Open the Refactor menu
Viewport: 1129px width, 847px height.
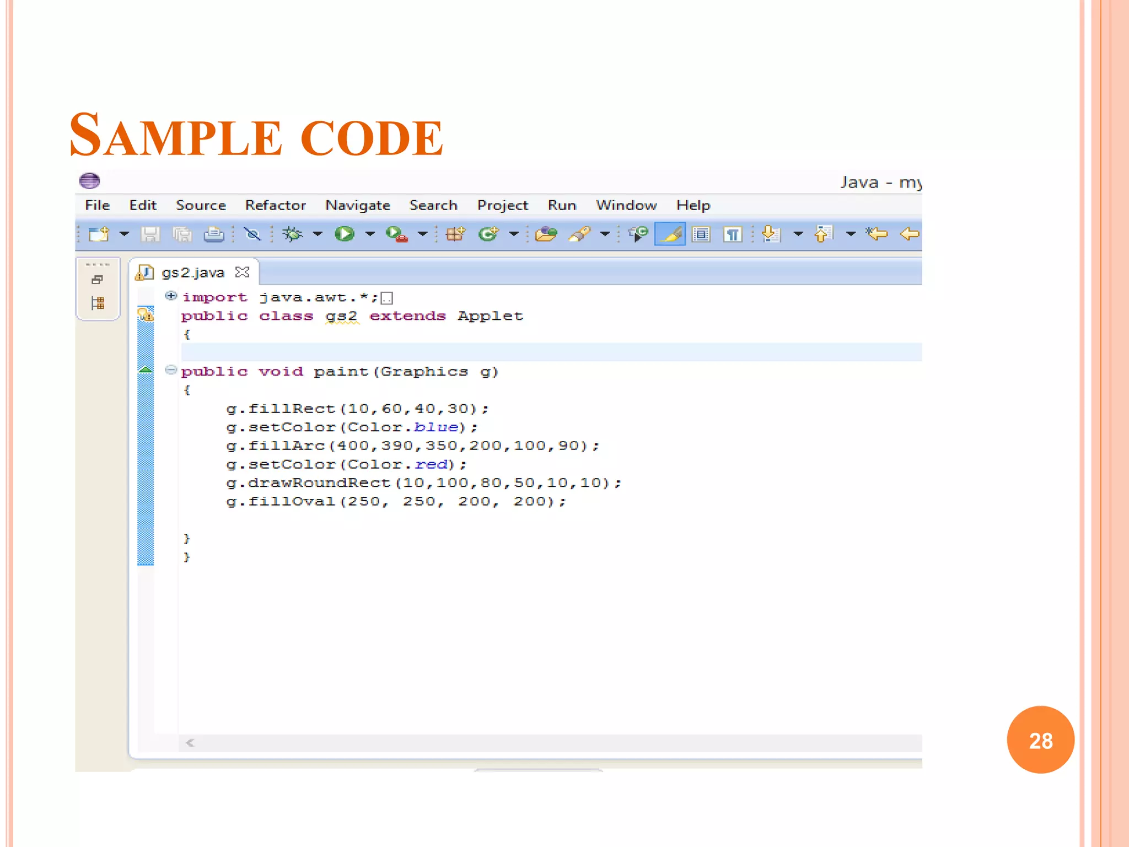coord(276,205)
